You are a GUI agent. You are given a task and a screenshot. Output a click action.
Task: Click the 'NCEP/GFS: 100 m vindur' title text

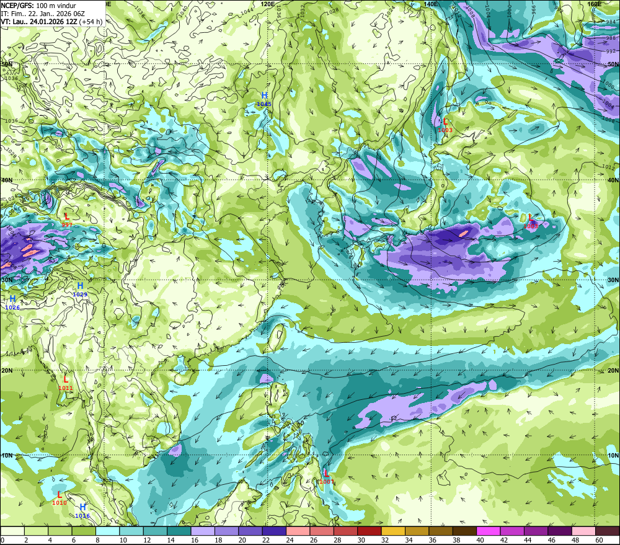point(38,6)
